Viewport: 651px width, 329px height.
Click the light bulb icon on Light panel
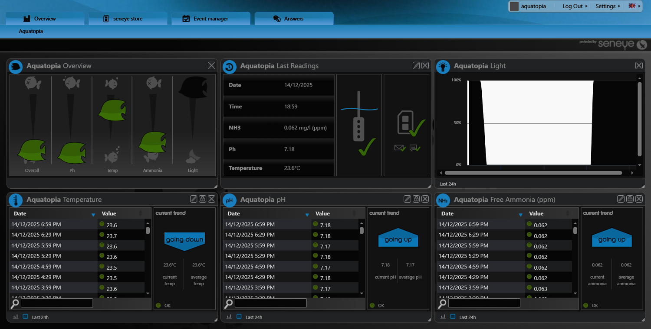click(443, 66)
